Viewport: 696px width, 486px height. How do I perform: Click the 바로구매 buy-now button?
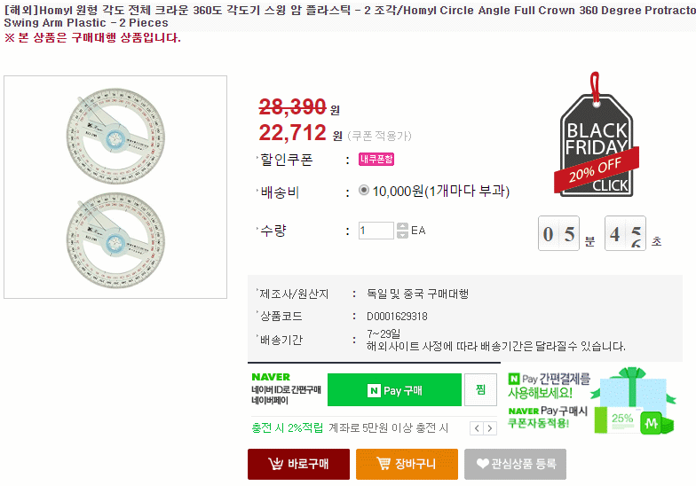pos(298,464)
